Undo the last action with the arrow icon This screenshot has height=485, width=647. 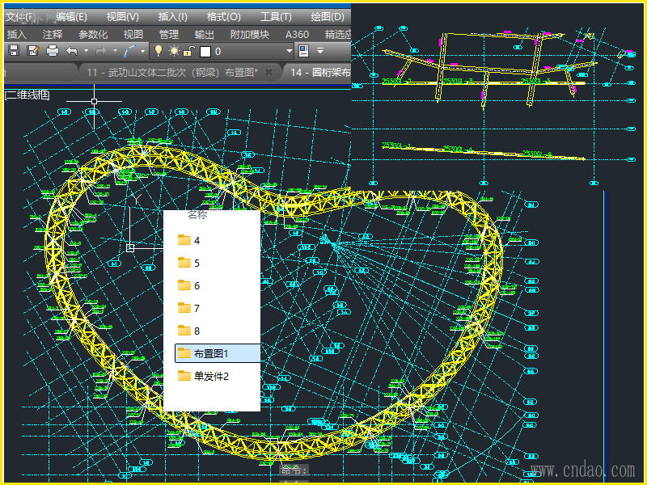tap(72, 51)
